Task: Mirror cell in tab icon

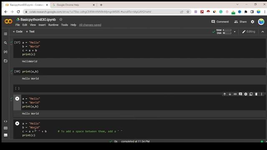Action: (x=251, y=94)
